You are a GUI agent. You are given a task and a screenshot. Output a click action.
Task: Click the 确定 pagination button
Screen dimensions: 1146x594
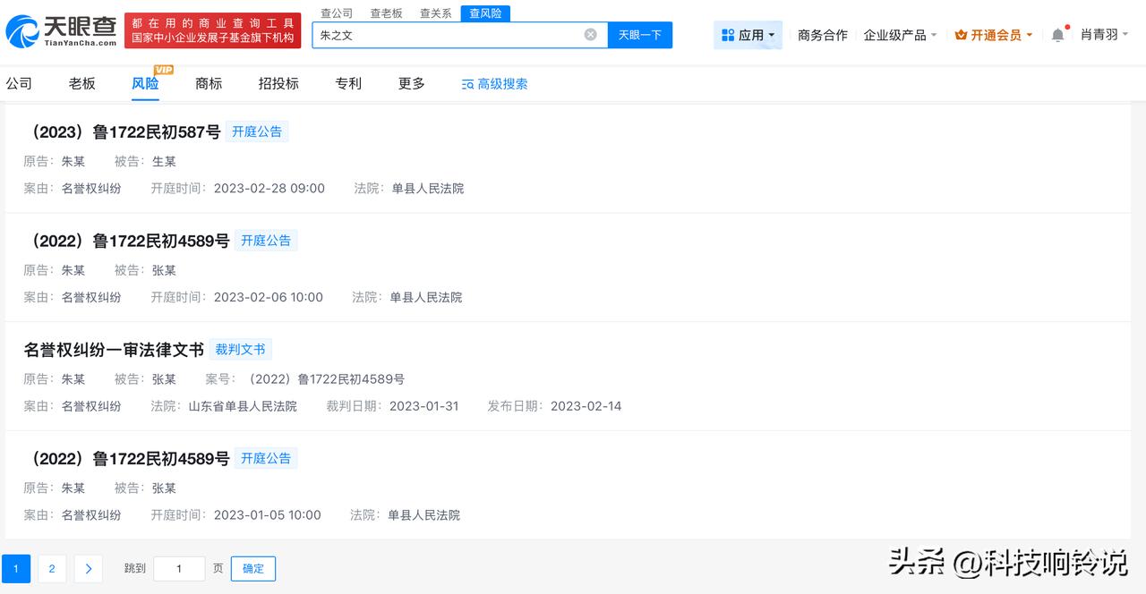coord(252,568)
